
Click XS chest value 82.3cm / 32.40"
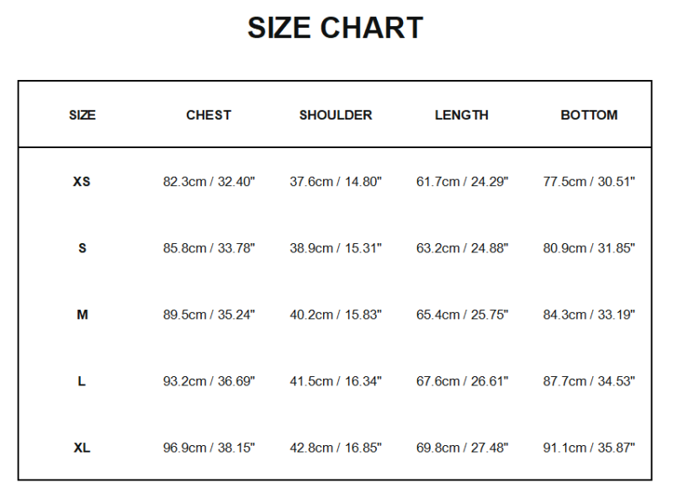point(209,182)
